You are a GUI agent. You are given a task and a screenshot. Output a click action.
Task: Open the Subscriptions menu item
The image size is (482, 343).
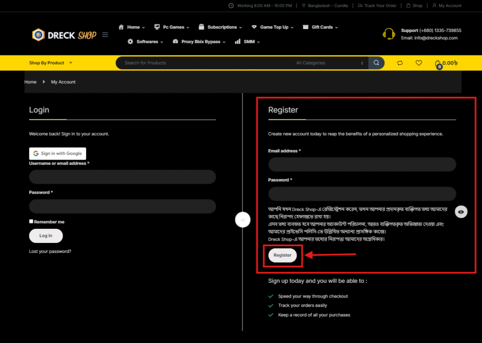[222, 27]
